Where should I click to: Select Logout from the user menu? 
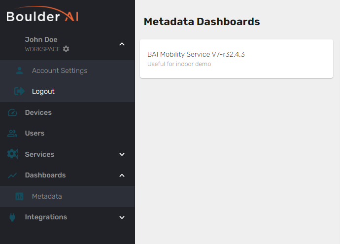[x=67, y=91]
